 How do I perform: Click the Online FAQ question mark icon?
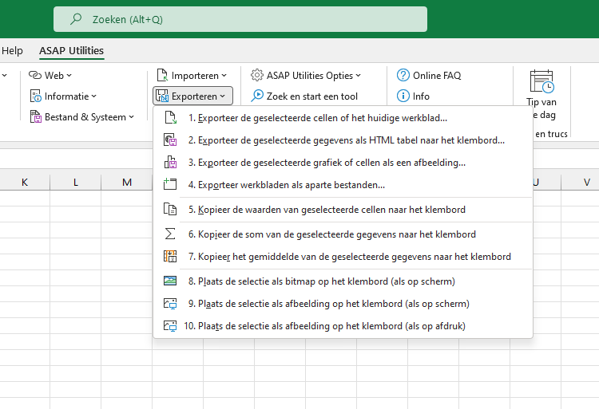[x=403, y=75]
